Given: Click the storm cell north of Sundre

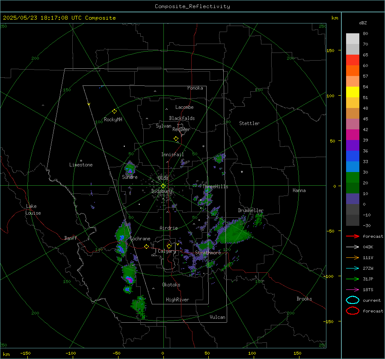Looking at the screenshot, I should (x=129, y=168).
